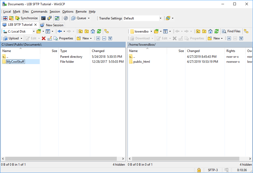Open Preferences gear icon
Screen dimensions: 253x173
point(66,18)
